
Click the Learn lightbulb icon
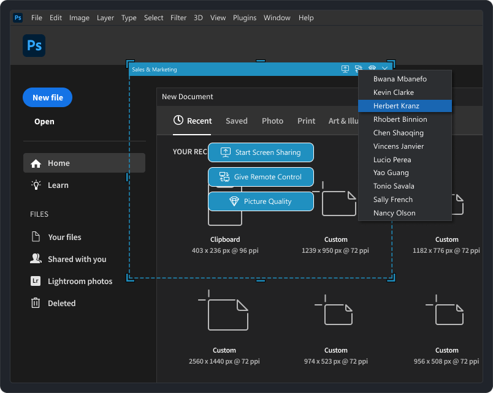point(37,185)
